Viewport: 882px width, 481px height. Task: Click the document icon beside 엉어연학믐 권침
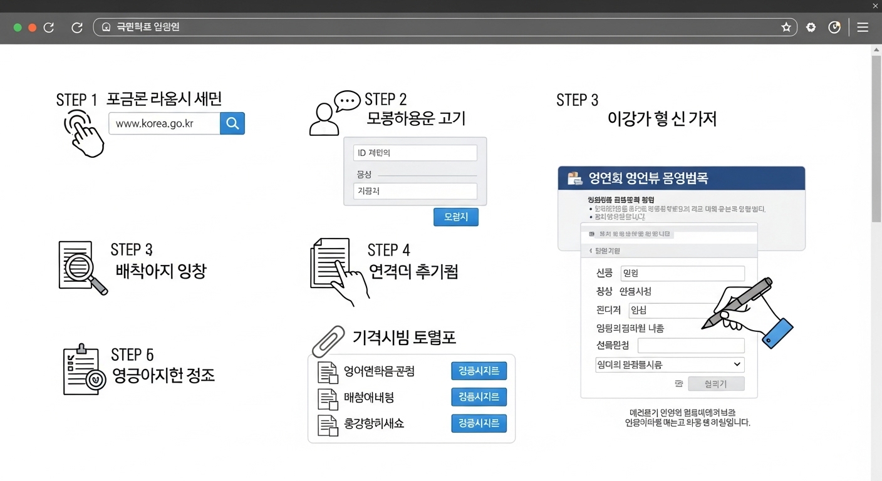click(x=328, y=371)
